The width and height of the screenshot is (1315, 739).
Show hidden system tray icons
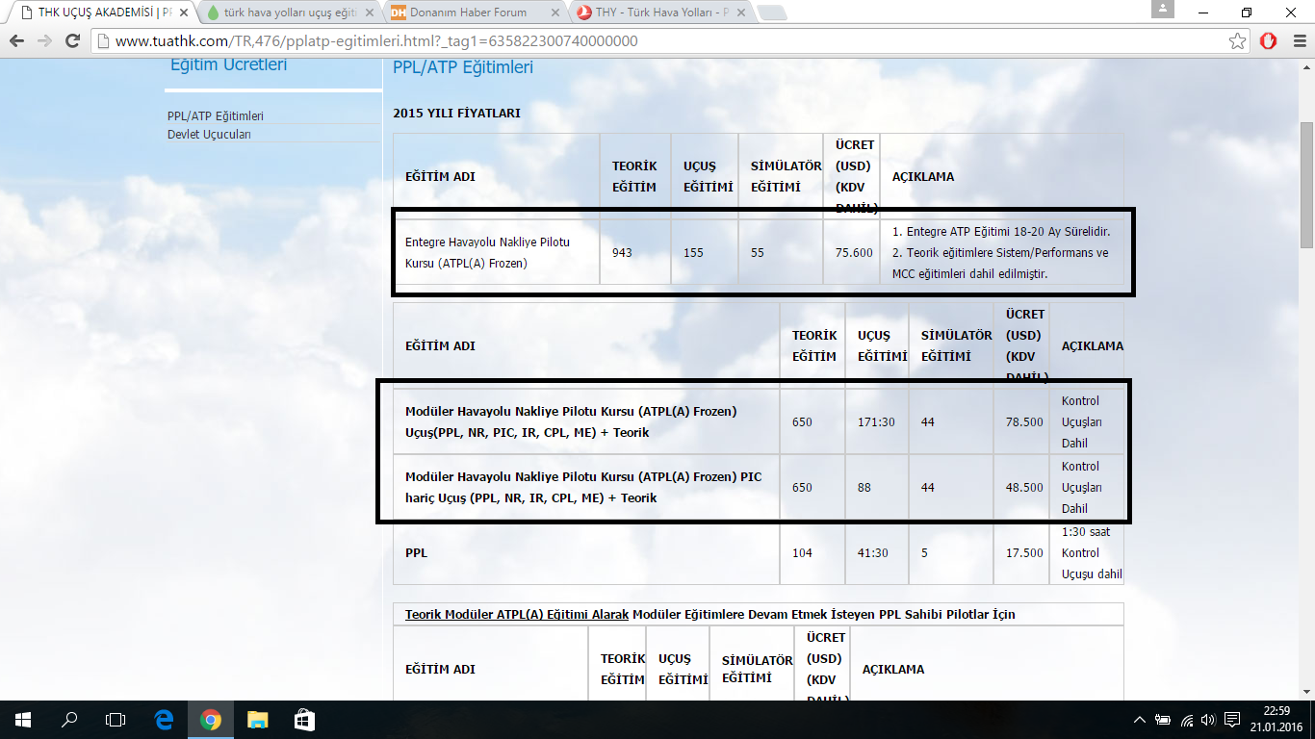[1141, 720]
